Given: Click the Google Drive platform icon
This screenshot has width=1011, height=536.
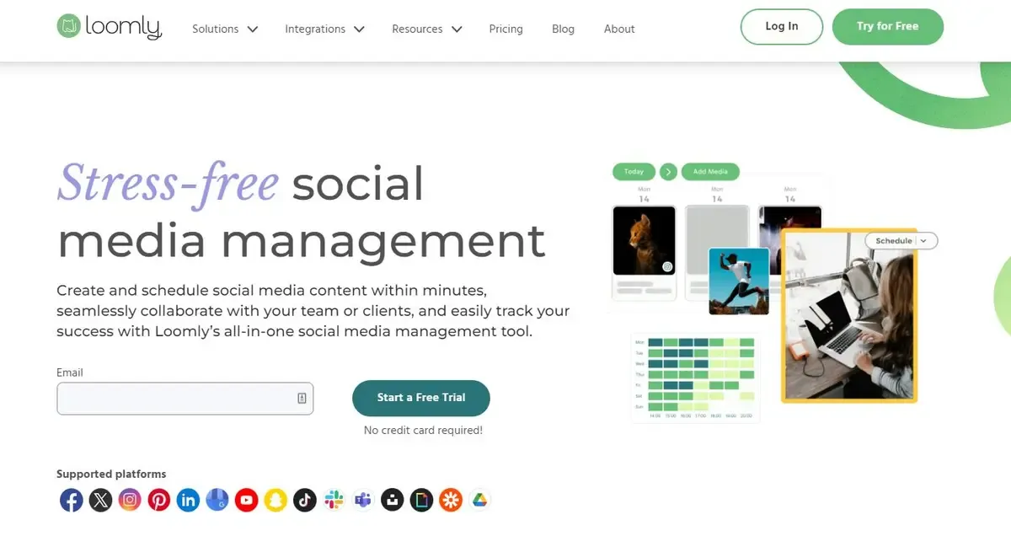Looking at the screenshot, I should pyautogui.click(x=479, y=501).
